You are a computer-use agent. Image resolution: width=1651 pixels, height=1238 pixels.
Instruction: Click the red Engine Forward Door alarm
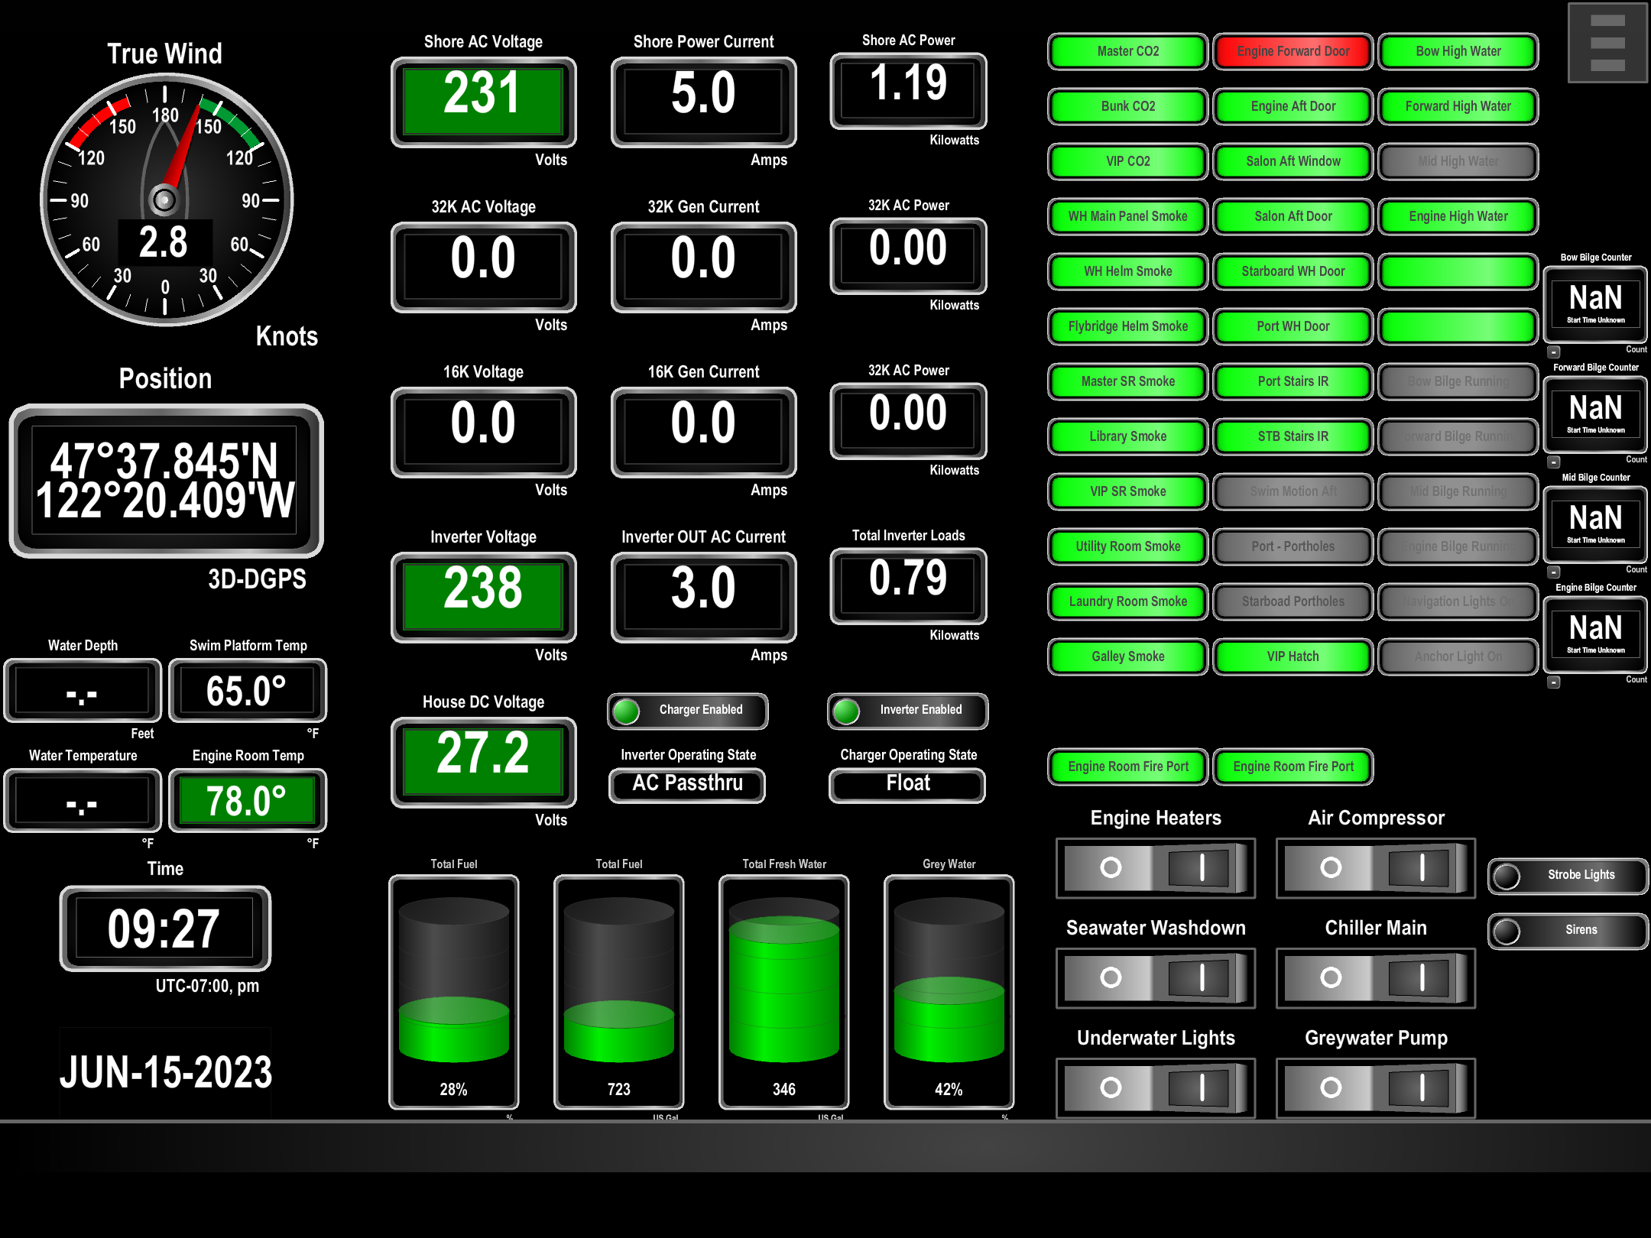click(x=1293, y=51)
